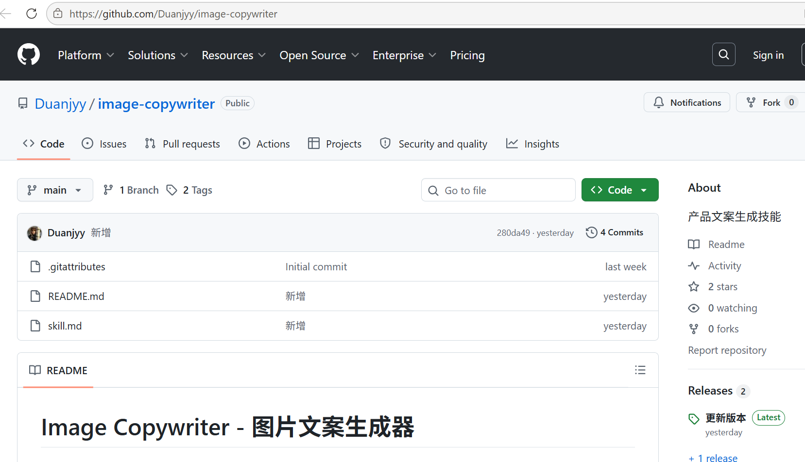
Task: Click the tag icon next to 2 Tags
Action: tap(171, 190)
